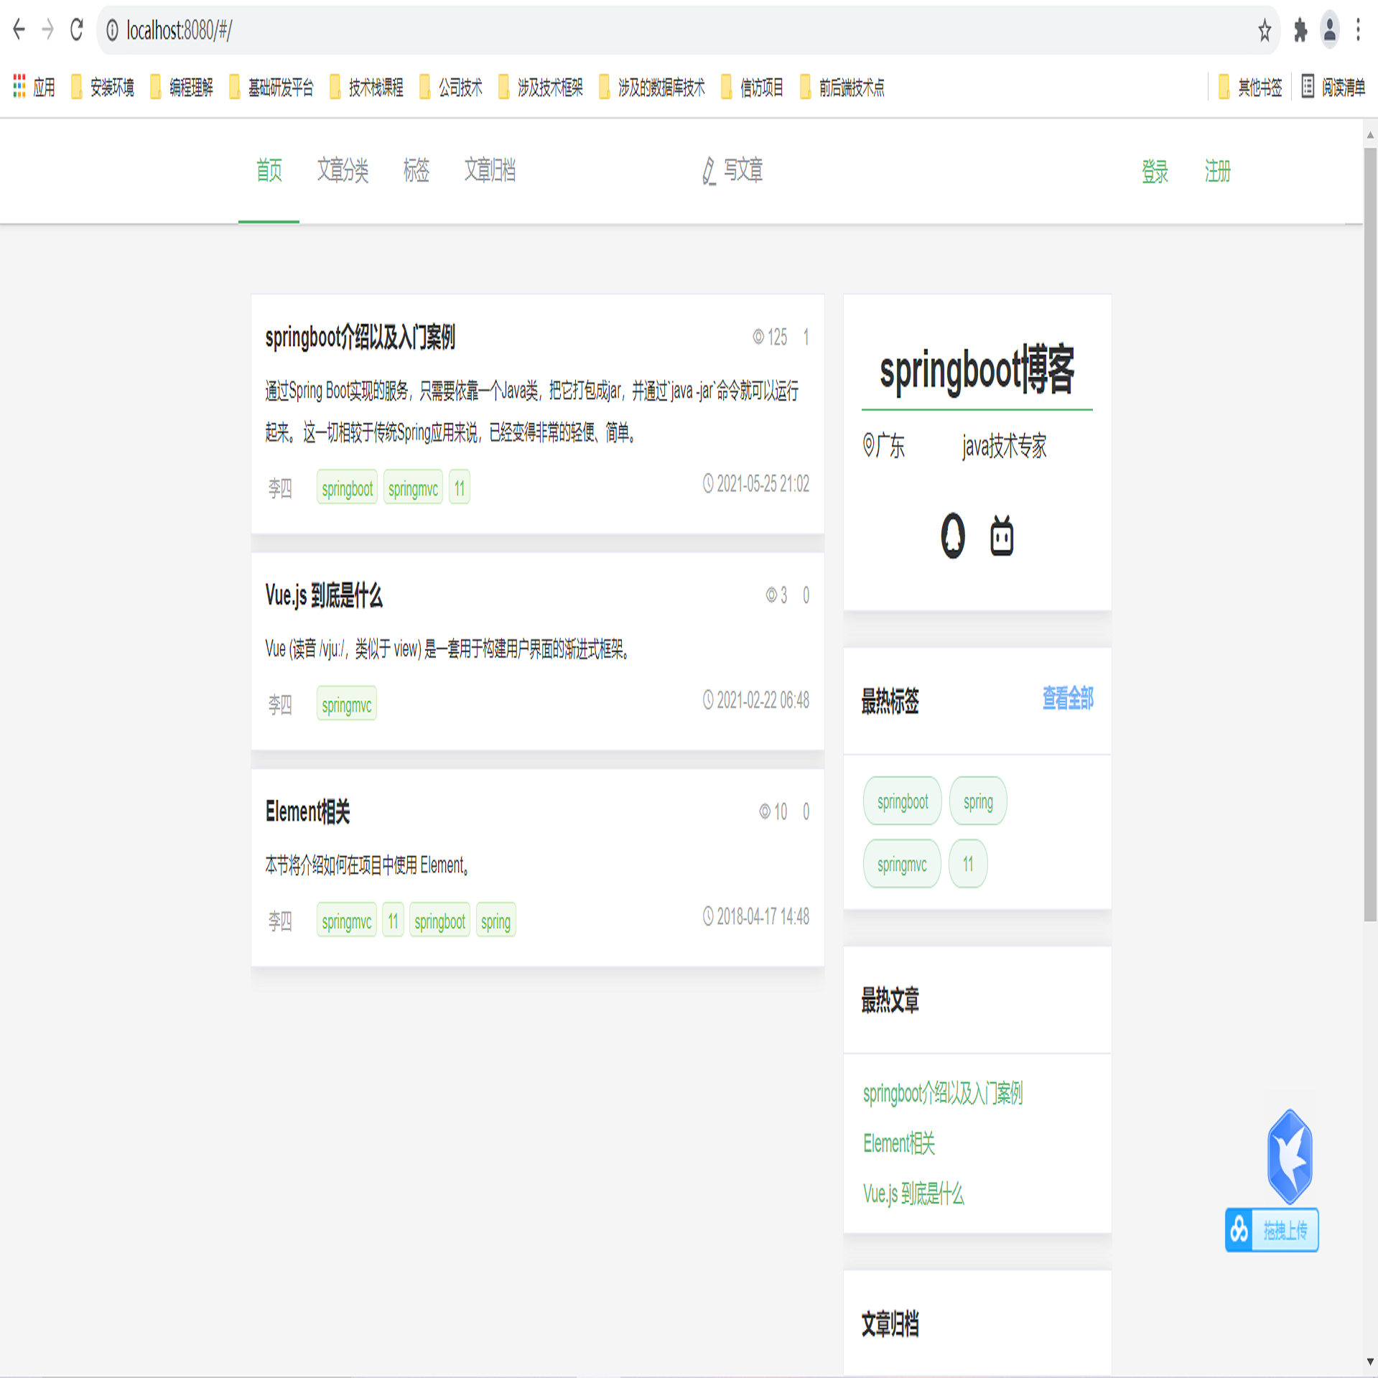1378x1378 pixels.
Task: Click the blue bird floating upload widget
Action: tap(1290, 1156)
